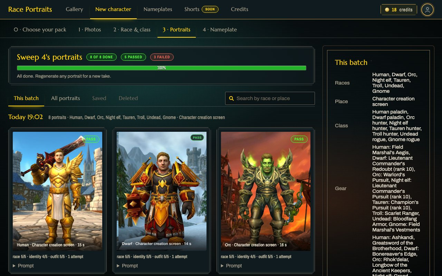Click the 'Orc · Character creation screen · 16 s' caption
Screen dimensions: 442x276
click(x=256, y=245)
